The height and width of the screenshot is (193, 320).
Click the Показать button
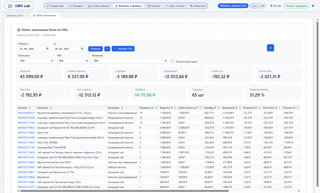(x=96, y=49)
